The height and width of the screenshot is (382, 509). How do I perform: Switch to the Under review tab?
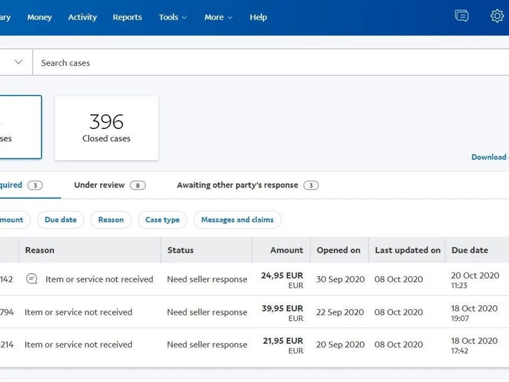110,185
